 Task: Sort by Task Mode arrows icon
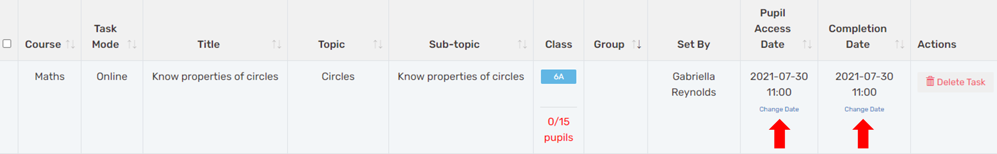point(132,44)
